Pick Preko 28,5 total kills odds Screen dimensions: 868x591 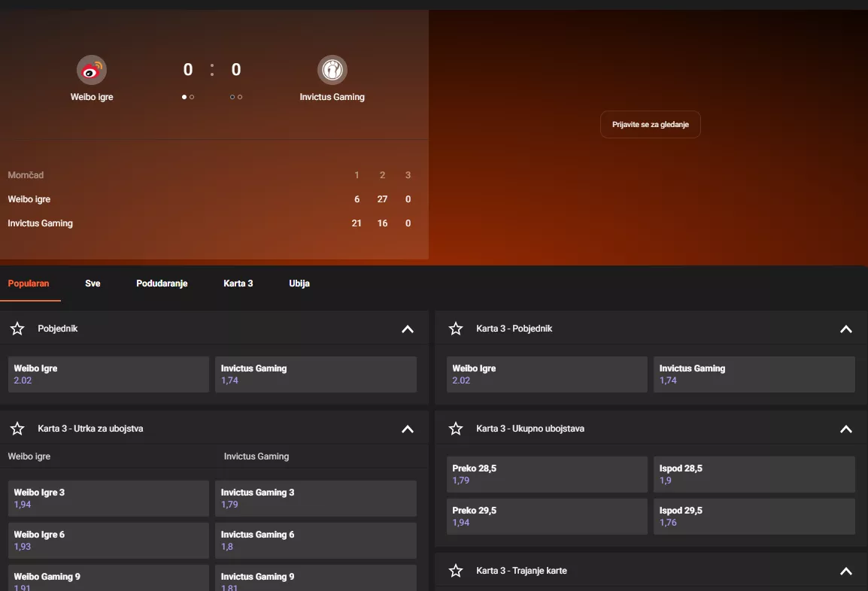547,474
